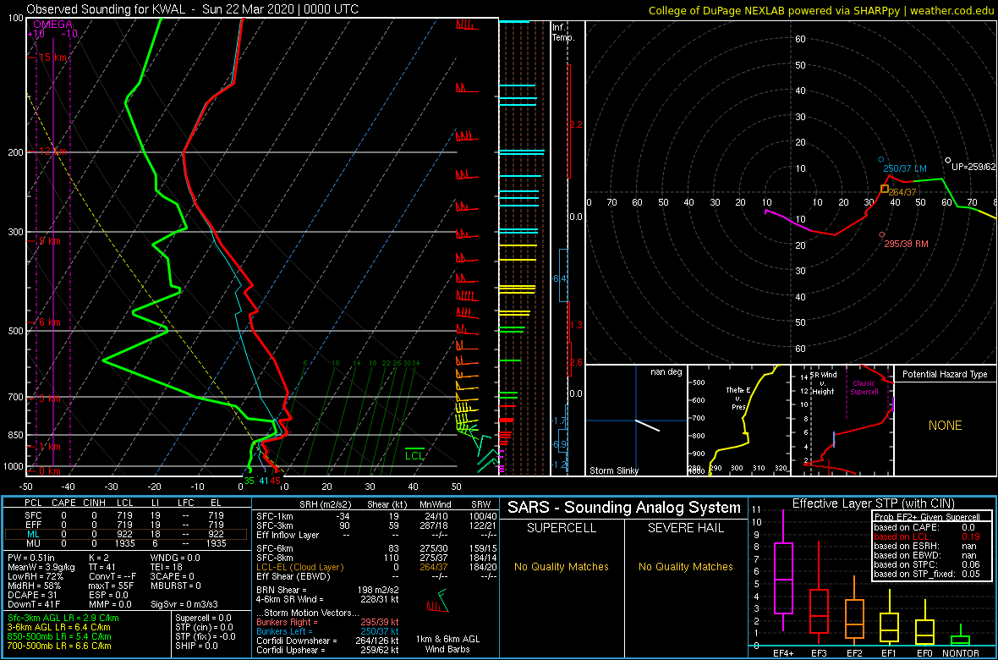Click the NONE hazard type readout
Image resolution: width=998 pixels, height=660 pixels.
pyautogui.click(x=946, y=426)
